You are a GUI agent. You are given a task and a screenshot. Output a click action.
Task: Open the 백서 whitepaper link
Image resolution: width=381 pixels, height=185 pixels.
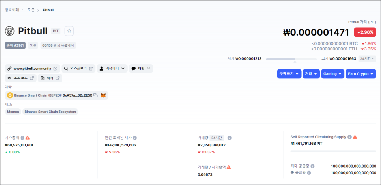[50, 78]
